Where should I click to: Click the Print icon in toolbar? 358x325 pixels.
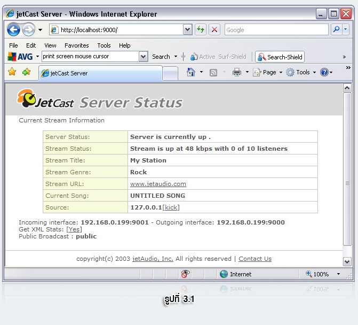pyautogui.click(x=237, y=72)
